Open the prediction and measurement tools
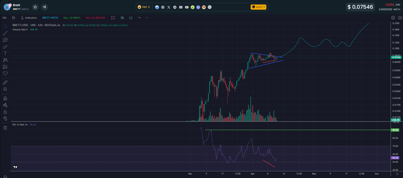This screenshot has height=178, width=403. tap(5, 67)
